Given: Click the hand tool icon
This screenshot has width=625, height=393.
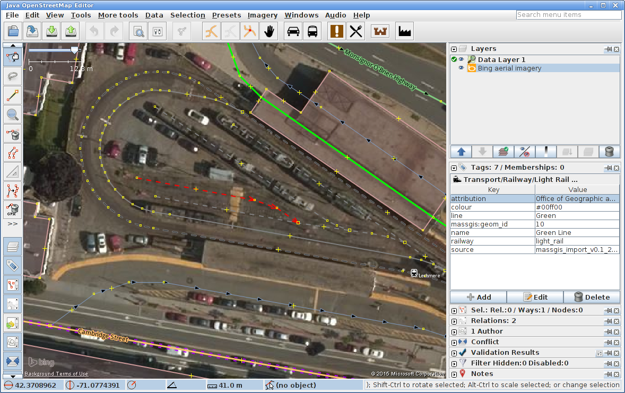Looking at the screenshot, I should click(270, 31).
